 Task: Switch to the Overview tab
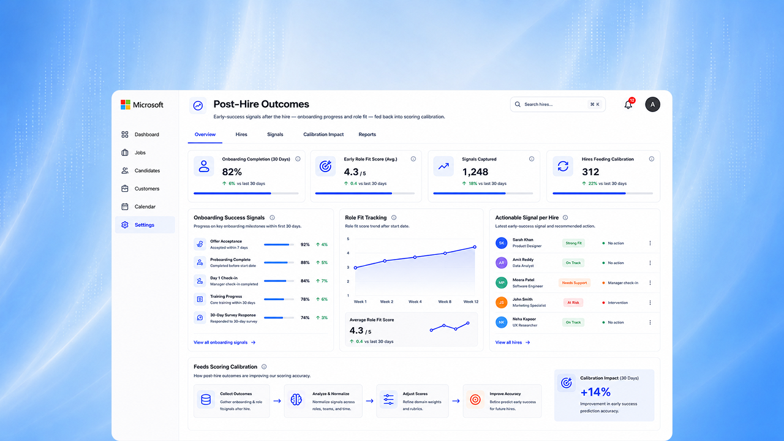point(205,134)
